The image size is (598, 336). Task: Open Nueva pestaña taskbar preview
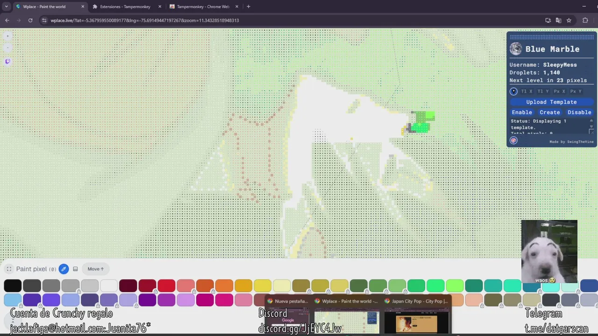[x=287, y=315]
